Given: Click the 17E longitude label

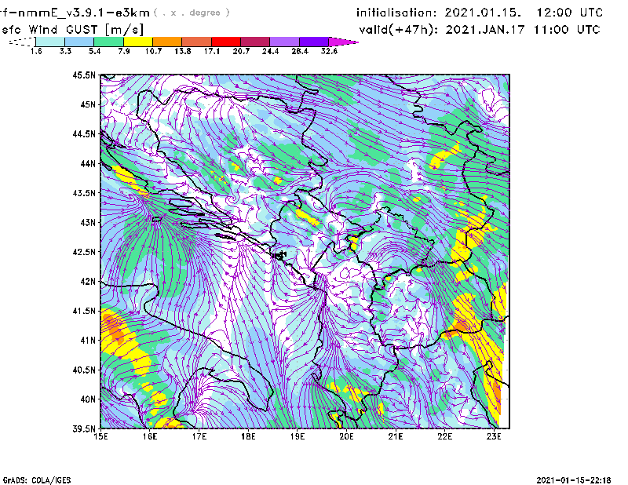Looking at the screenshot, I should (199, 436).
